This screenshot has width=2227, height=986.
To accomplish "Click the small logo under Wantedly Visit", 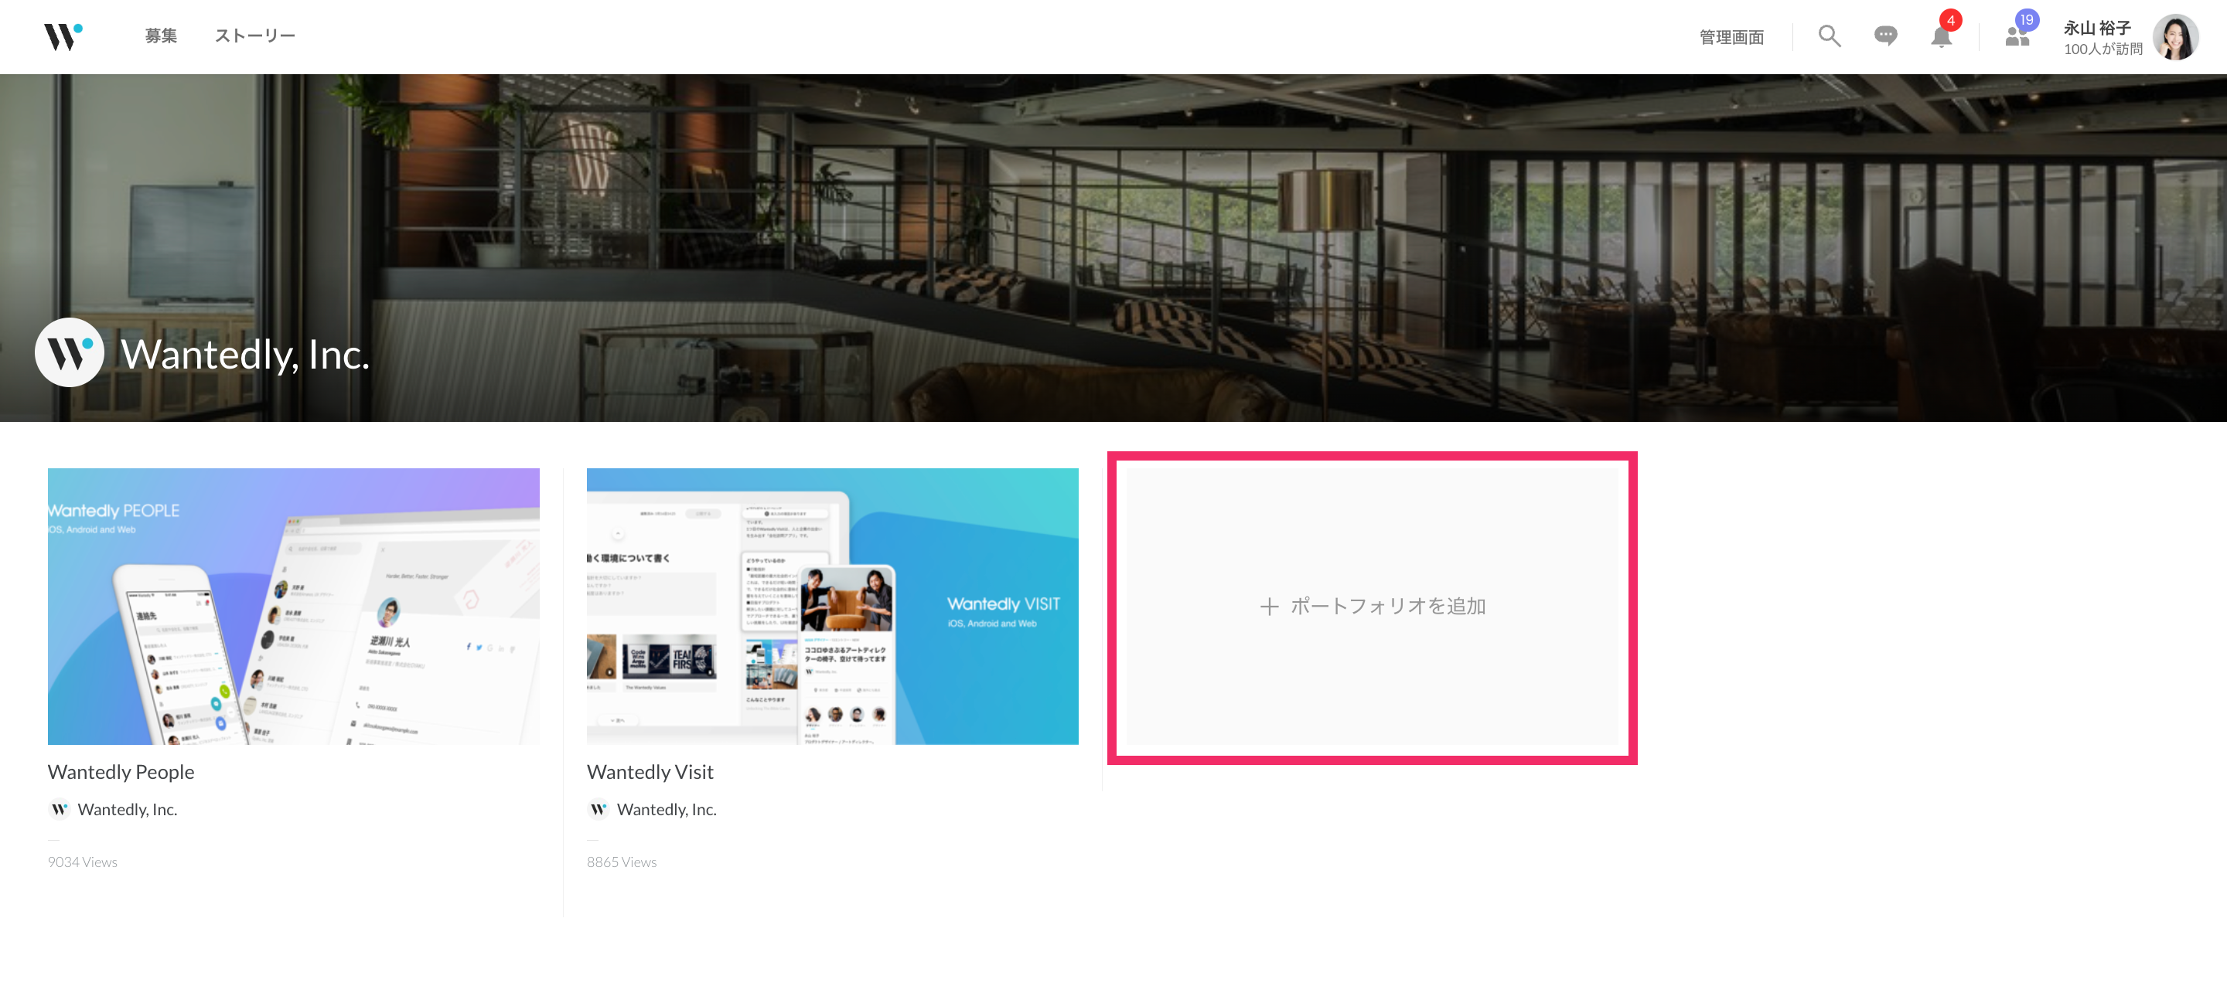I will [599, 810].
